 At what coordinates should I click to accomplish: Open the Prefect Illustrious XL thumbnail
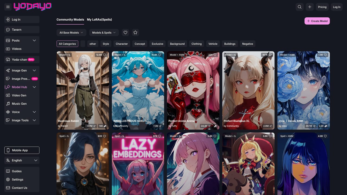click(248, 90)
